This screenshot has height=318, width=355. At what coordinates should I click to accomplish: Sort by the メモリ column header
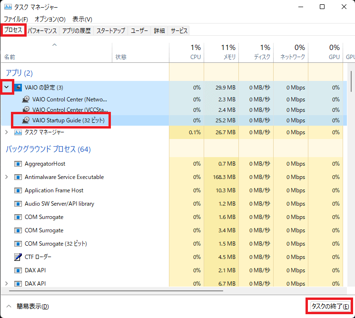[221, 52]
